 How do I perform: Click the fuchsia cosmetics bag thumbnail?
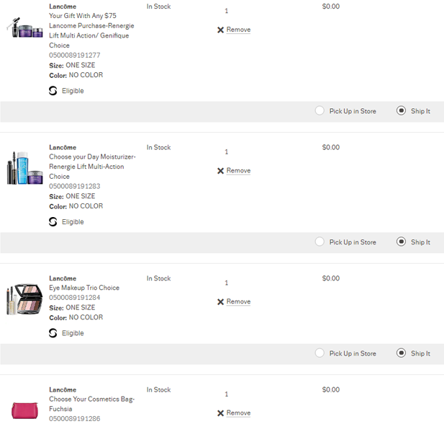[x=24, y=410]
